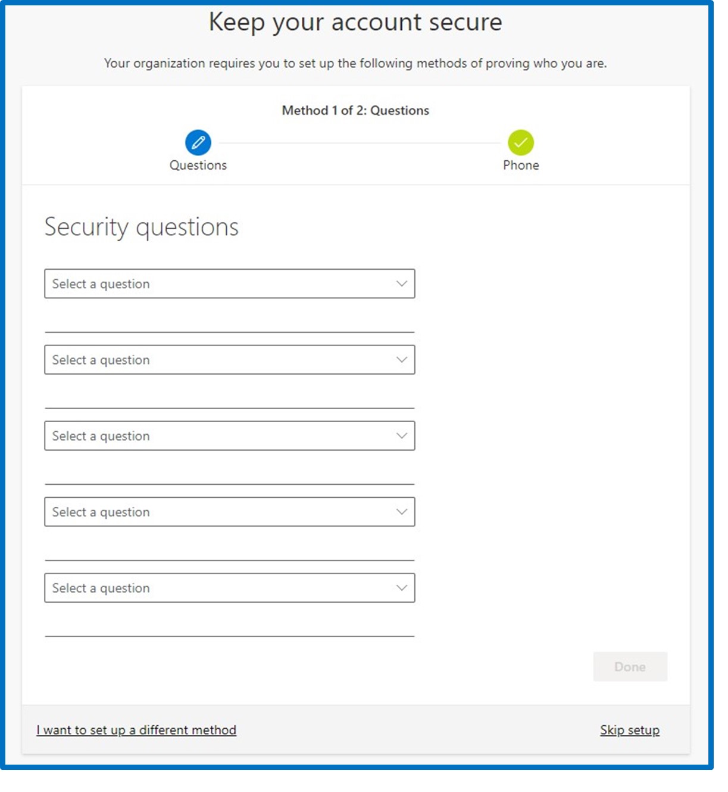Focus the answer field under fifth question
Screen dimensions: 728x792
[230, 625]
